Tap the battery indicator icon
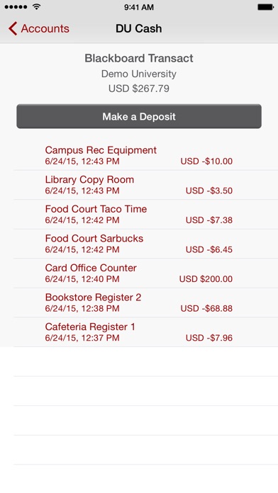 click(265, 7)
